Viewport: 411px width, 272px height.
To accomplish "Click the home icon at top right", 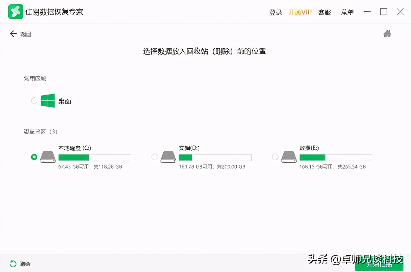I will [x=387, y=34].
